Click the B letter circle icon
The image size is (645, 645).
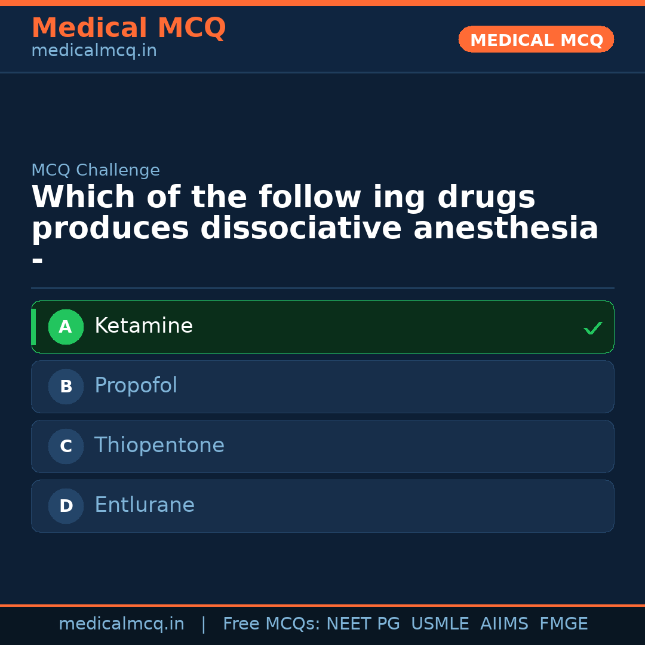pyautogui.click(x=66, y=387)
